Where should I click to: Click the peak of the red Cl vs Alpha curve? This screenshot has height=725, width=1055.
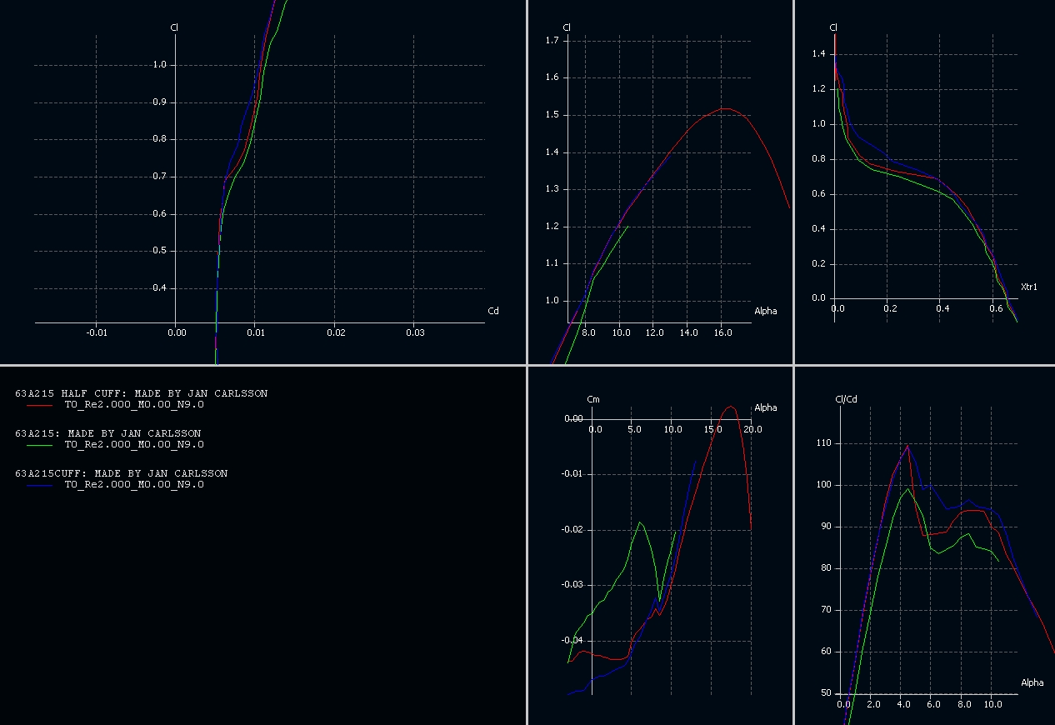pos(726,108)
